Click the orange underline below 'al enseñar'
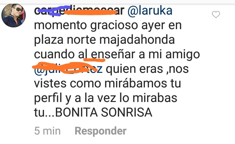 pyautogui.click(x=94, y=60)
